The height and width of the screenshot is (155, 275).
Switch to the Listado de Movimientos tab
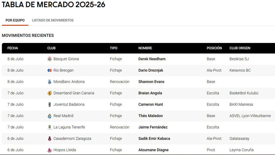click(x=53, y=20)
